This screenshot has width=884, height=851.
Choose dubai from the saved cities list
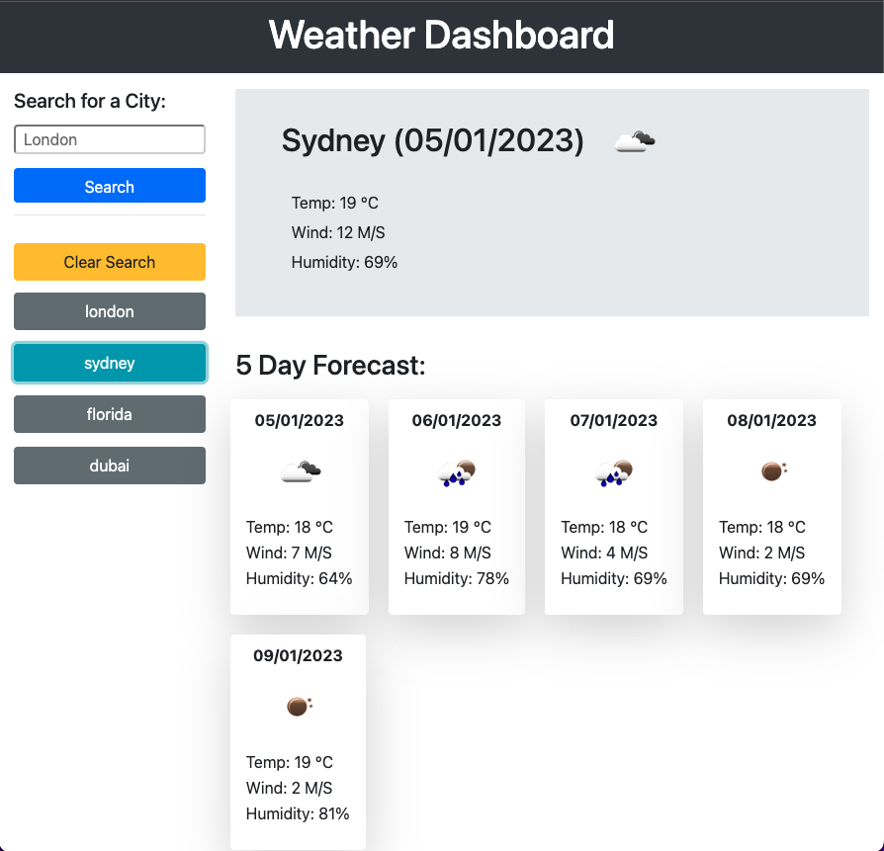click(109, 466)
